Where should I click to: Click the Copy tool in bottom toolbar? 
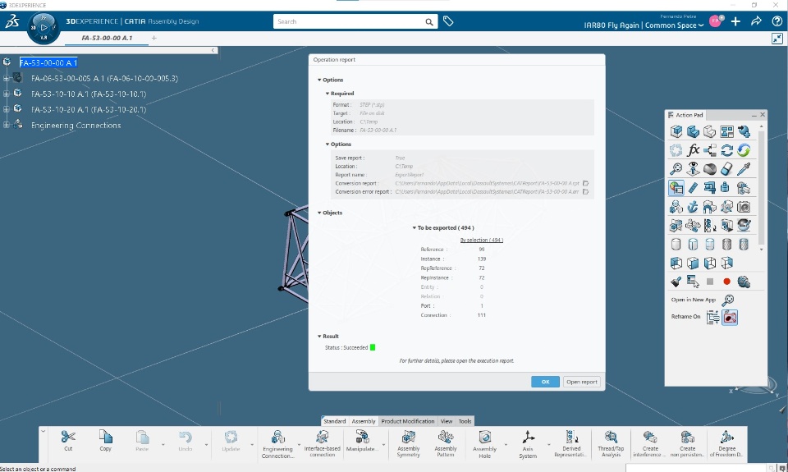(x=106, y=441)
